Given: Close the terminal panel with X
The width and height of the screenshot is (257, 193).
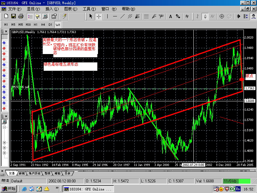Looking at the screenshot, I should pyautogui.click(x=2, y=171).
